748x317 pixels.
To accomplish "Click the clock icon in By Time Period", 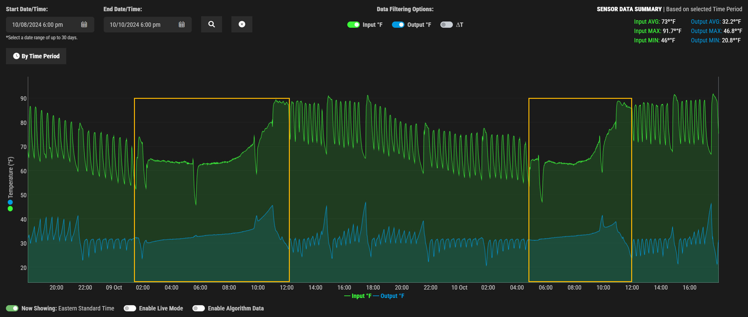I will (x=16, y=56).
